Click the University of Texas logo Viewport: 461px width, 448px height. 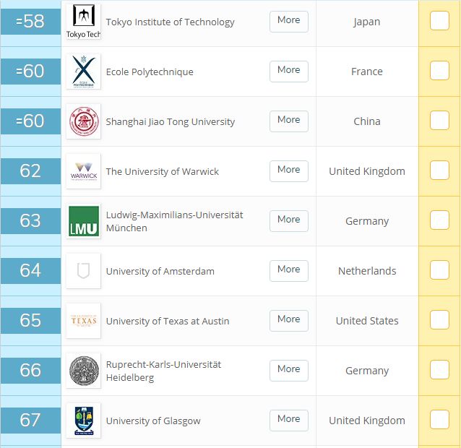[x=83, y=321]
